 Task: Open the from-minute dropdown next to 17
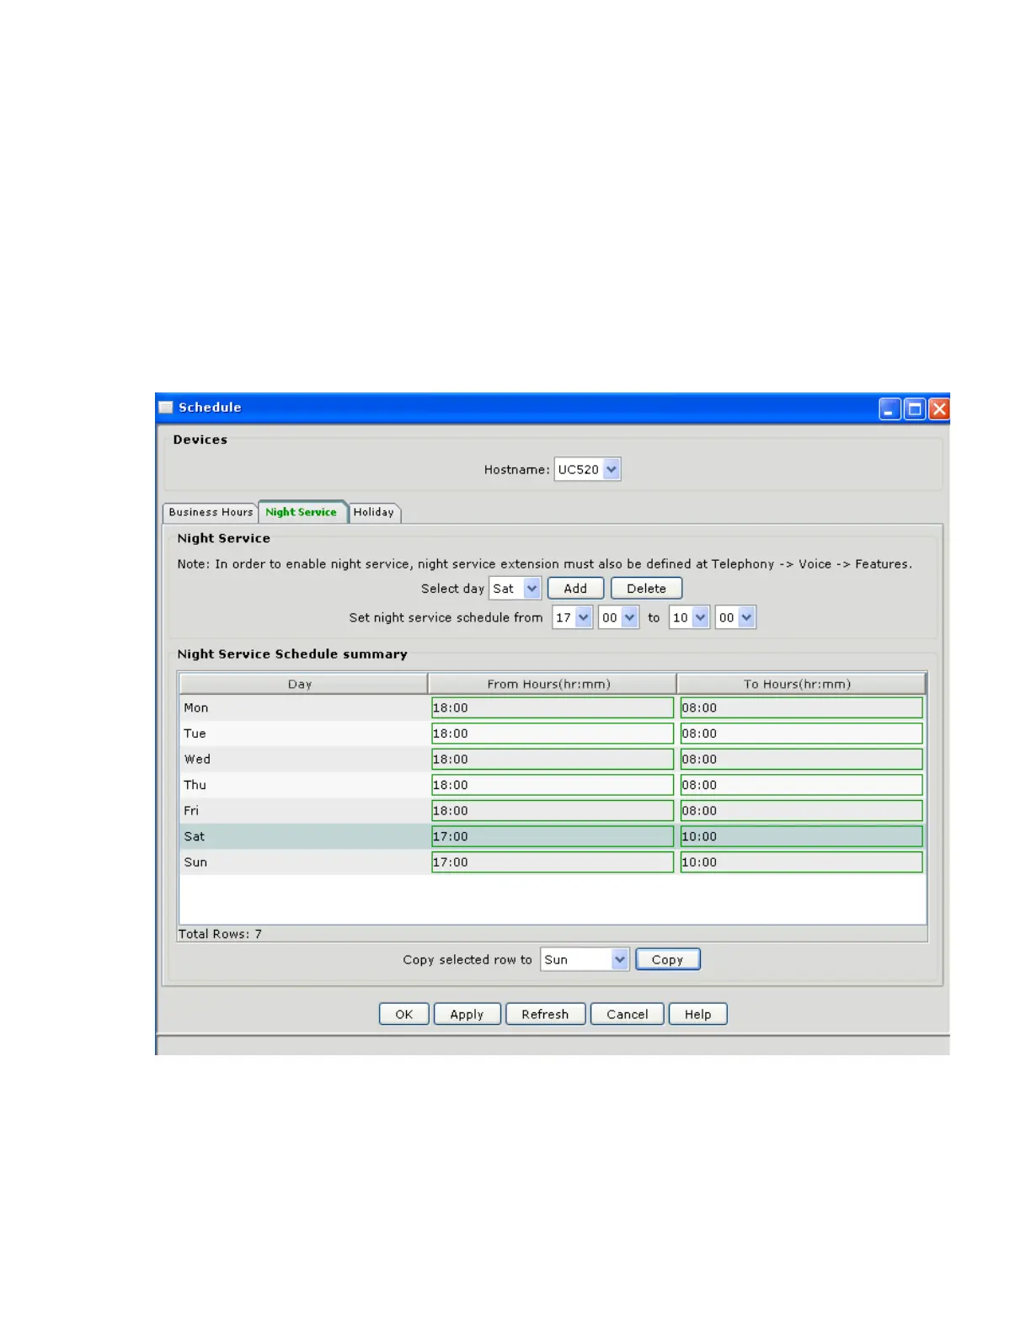coord(618,617)
